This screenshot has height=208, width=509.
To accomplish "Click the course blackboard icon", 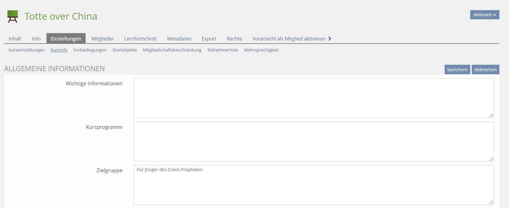I will point(13,16).
